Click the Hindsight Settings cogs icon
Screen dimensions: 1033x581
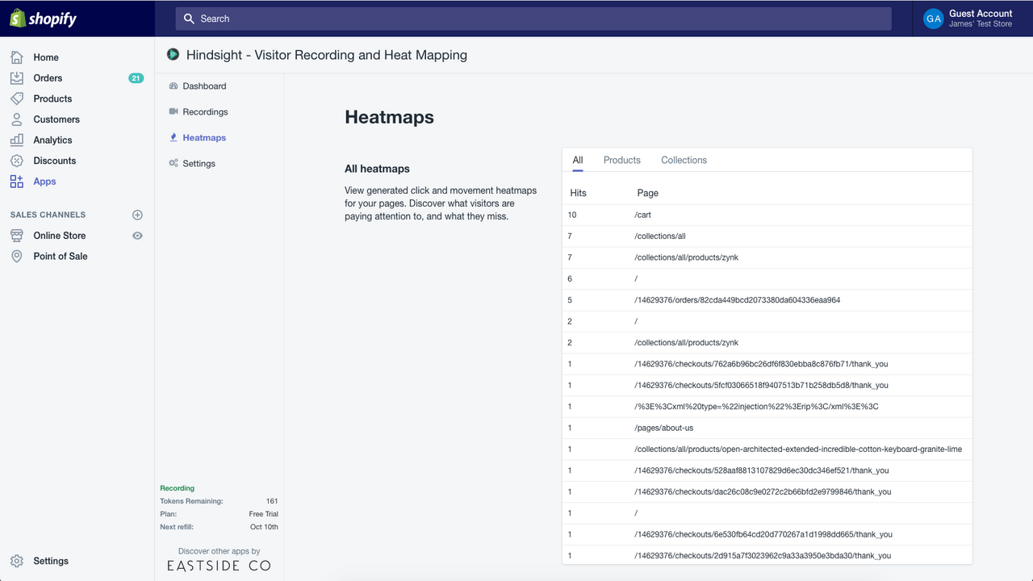pyautogui.click(x=174, y=163)
